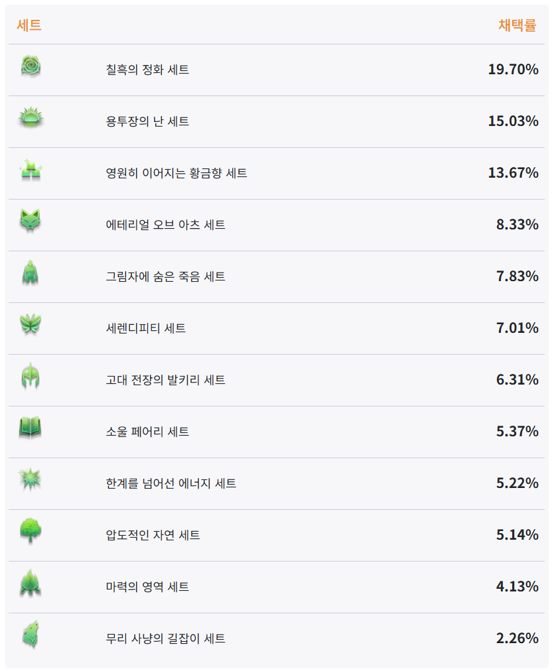
Task: Open the 용투장의 난 세트 name link
Action: 147,121
